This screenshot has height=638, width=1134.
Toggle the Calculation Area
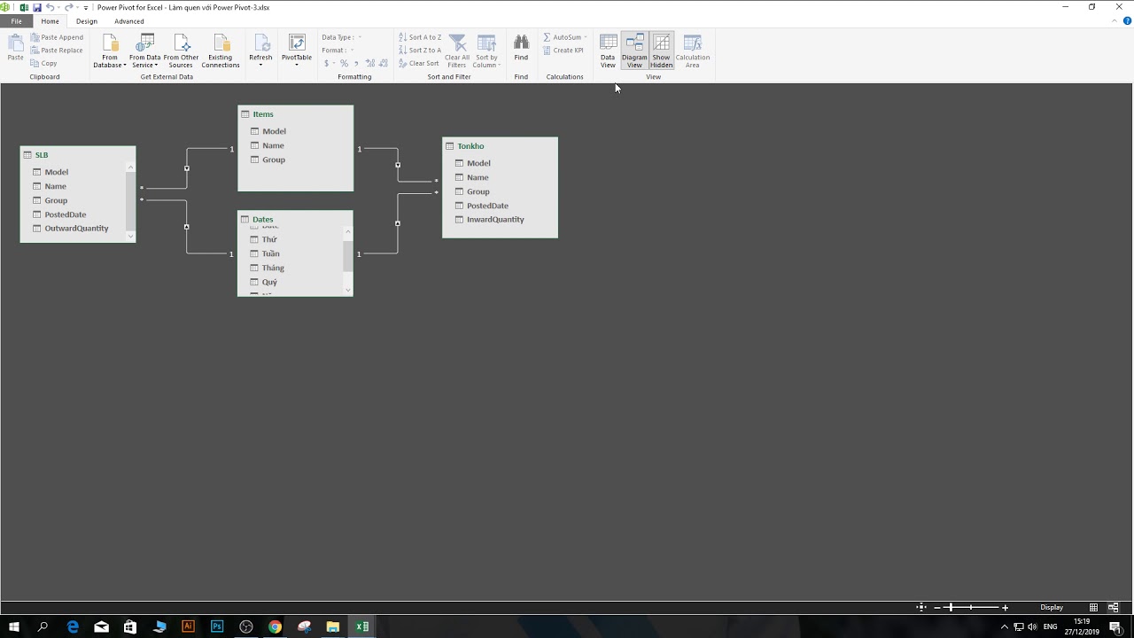click(x=693, y=51)
